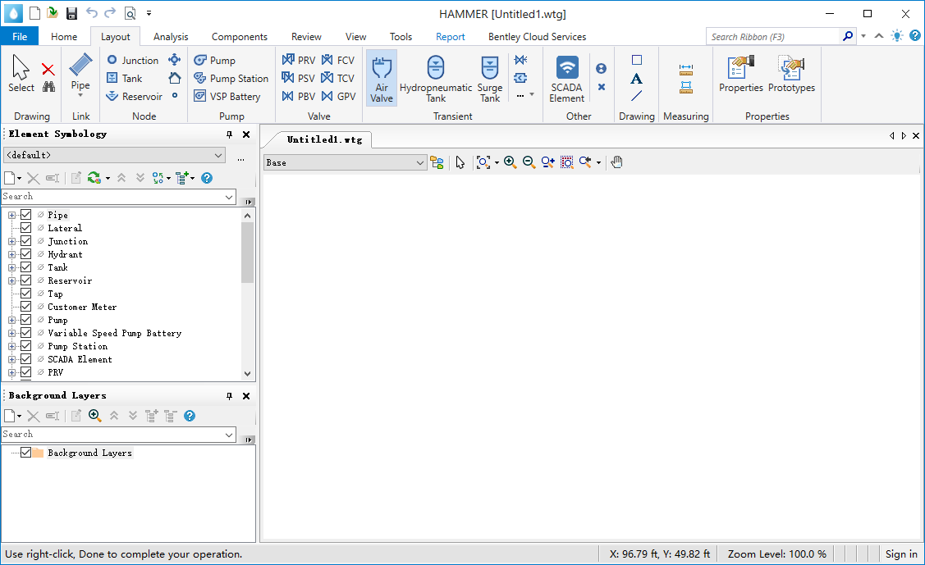Image resolution: width=925 pixels, height=565 pixels.
Task: Select the PSV valve tool
Action: coord(299,79)
